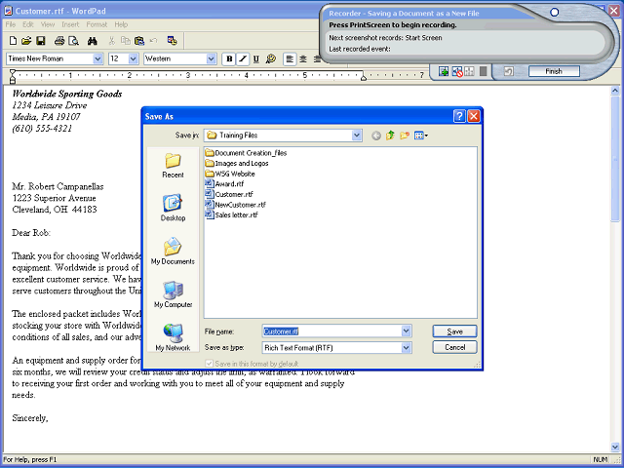This screenshot has width=624, height=468.
Task: Select Customer.rtf in file list
Action: tap(229, 194)
